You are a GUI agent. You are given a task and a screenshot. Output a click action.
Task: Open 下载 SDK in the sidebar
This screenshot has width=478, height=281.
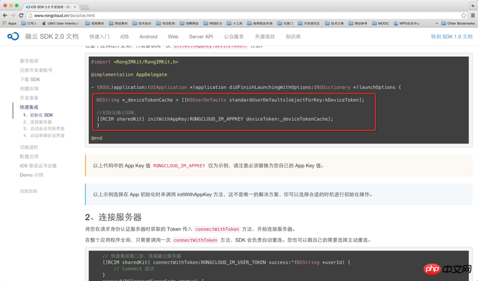30,80
